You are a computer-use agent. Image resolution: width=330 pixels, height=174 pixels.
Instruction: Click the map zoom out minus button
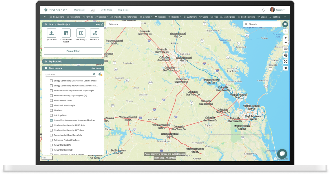[286, 42]
